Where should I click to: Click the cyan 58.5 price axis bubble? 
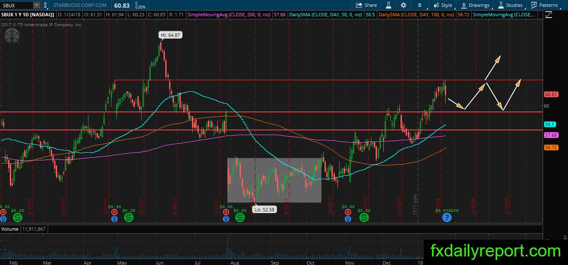point(550,124)
